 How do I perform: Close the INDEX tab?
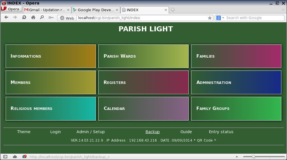(166, 10)
